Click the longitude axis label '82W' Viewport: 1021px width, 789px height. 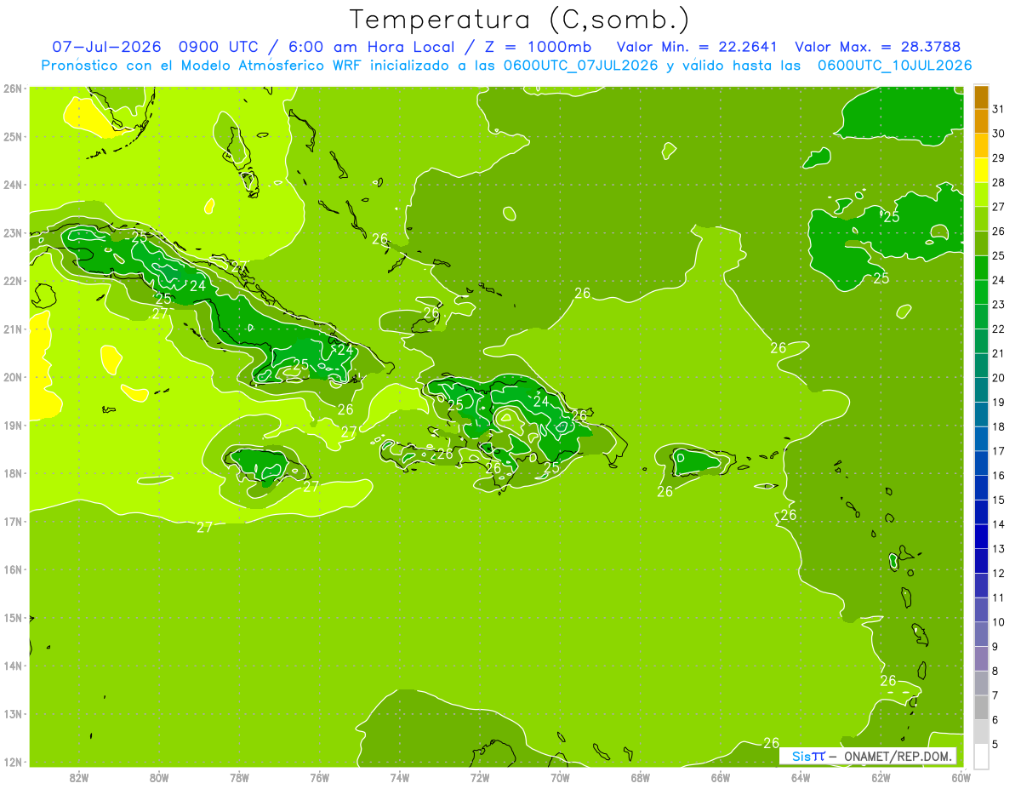[79, 777]
